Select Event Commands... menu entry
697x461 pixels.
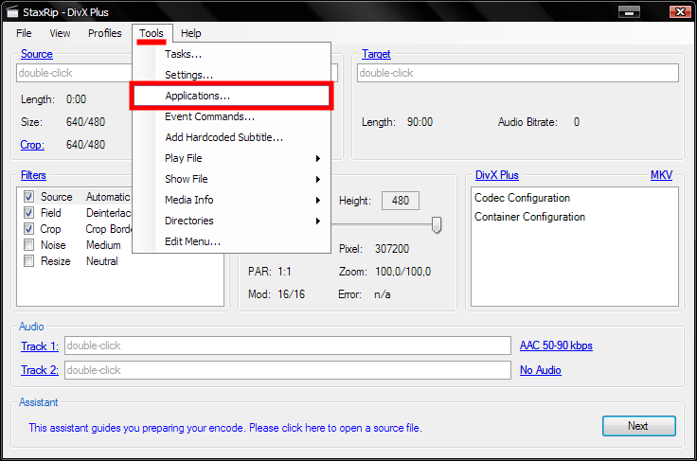pyautogui.click(x=232, y=116)
